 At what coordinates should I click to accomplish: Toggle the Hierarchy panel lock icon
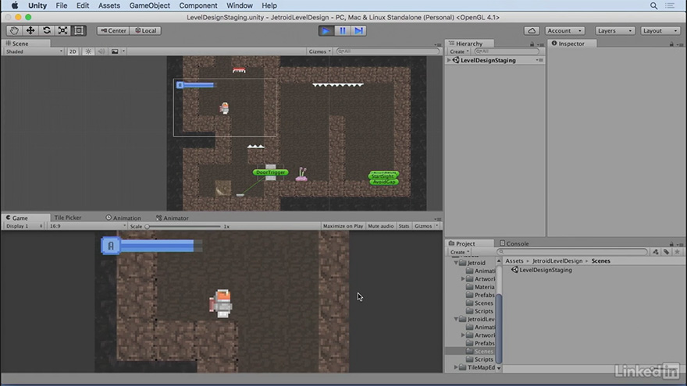click(532, 44)
